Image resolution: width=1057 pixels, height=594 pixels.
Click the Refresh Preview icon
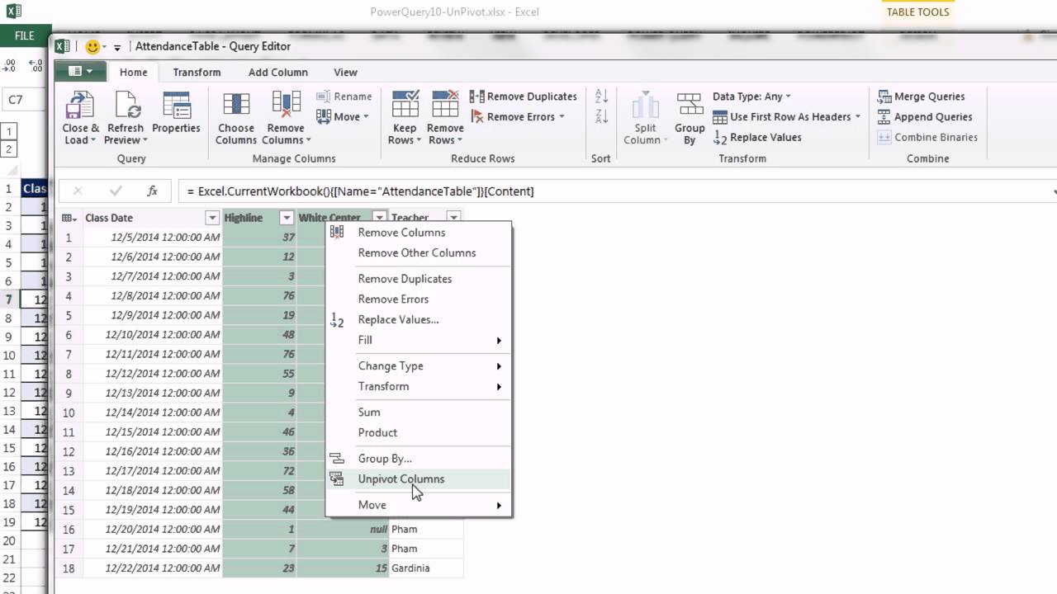(126, 106)
